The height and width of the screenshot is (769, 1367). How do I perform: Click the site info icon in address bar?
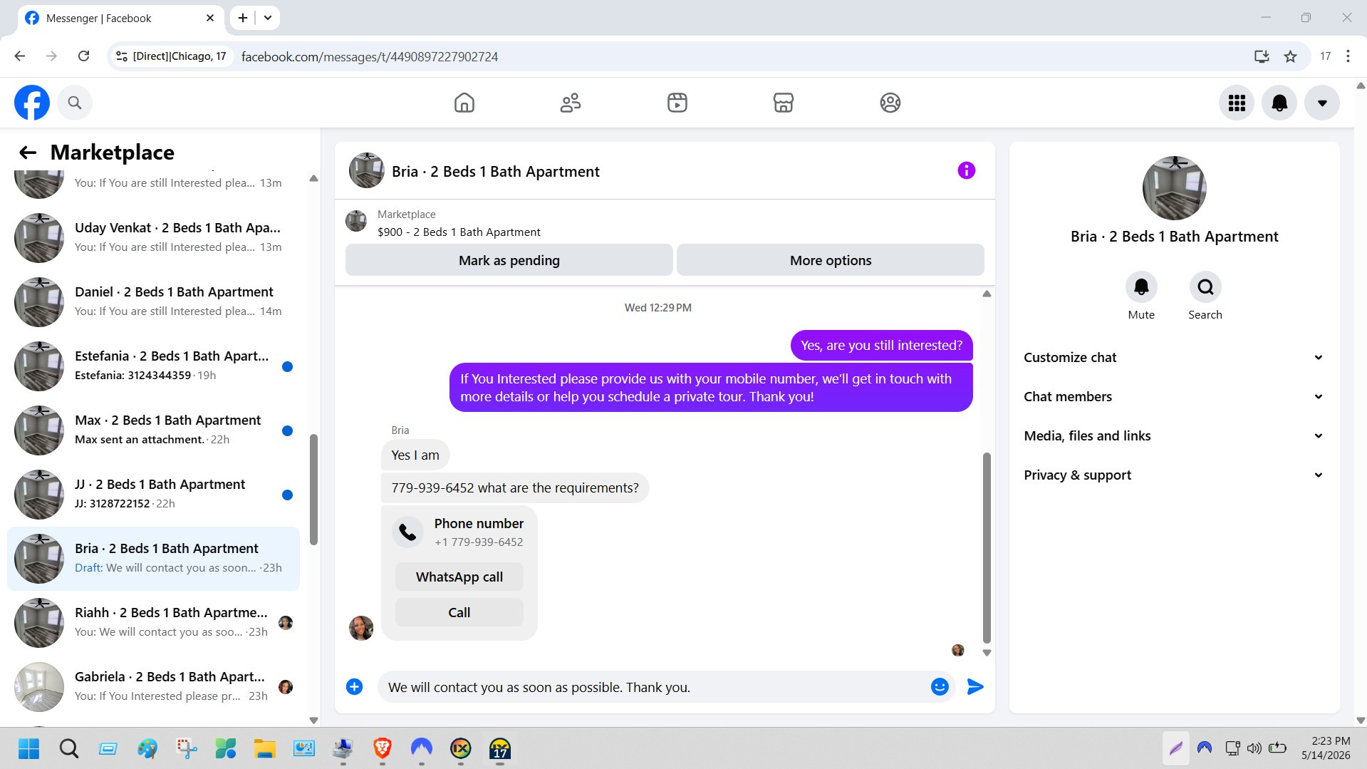pyautogui.click(x=122, y=56)
